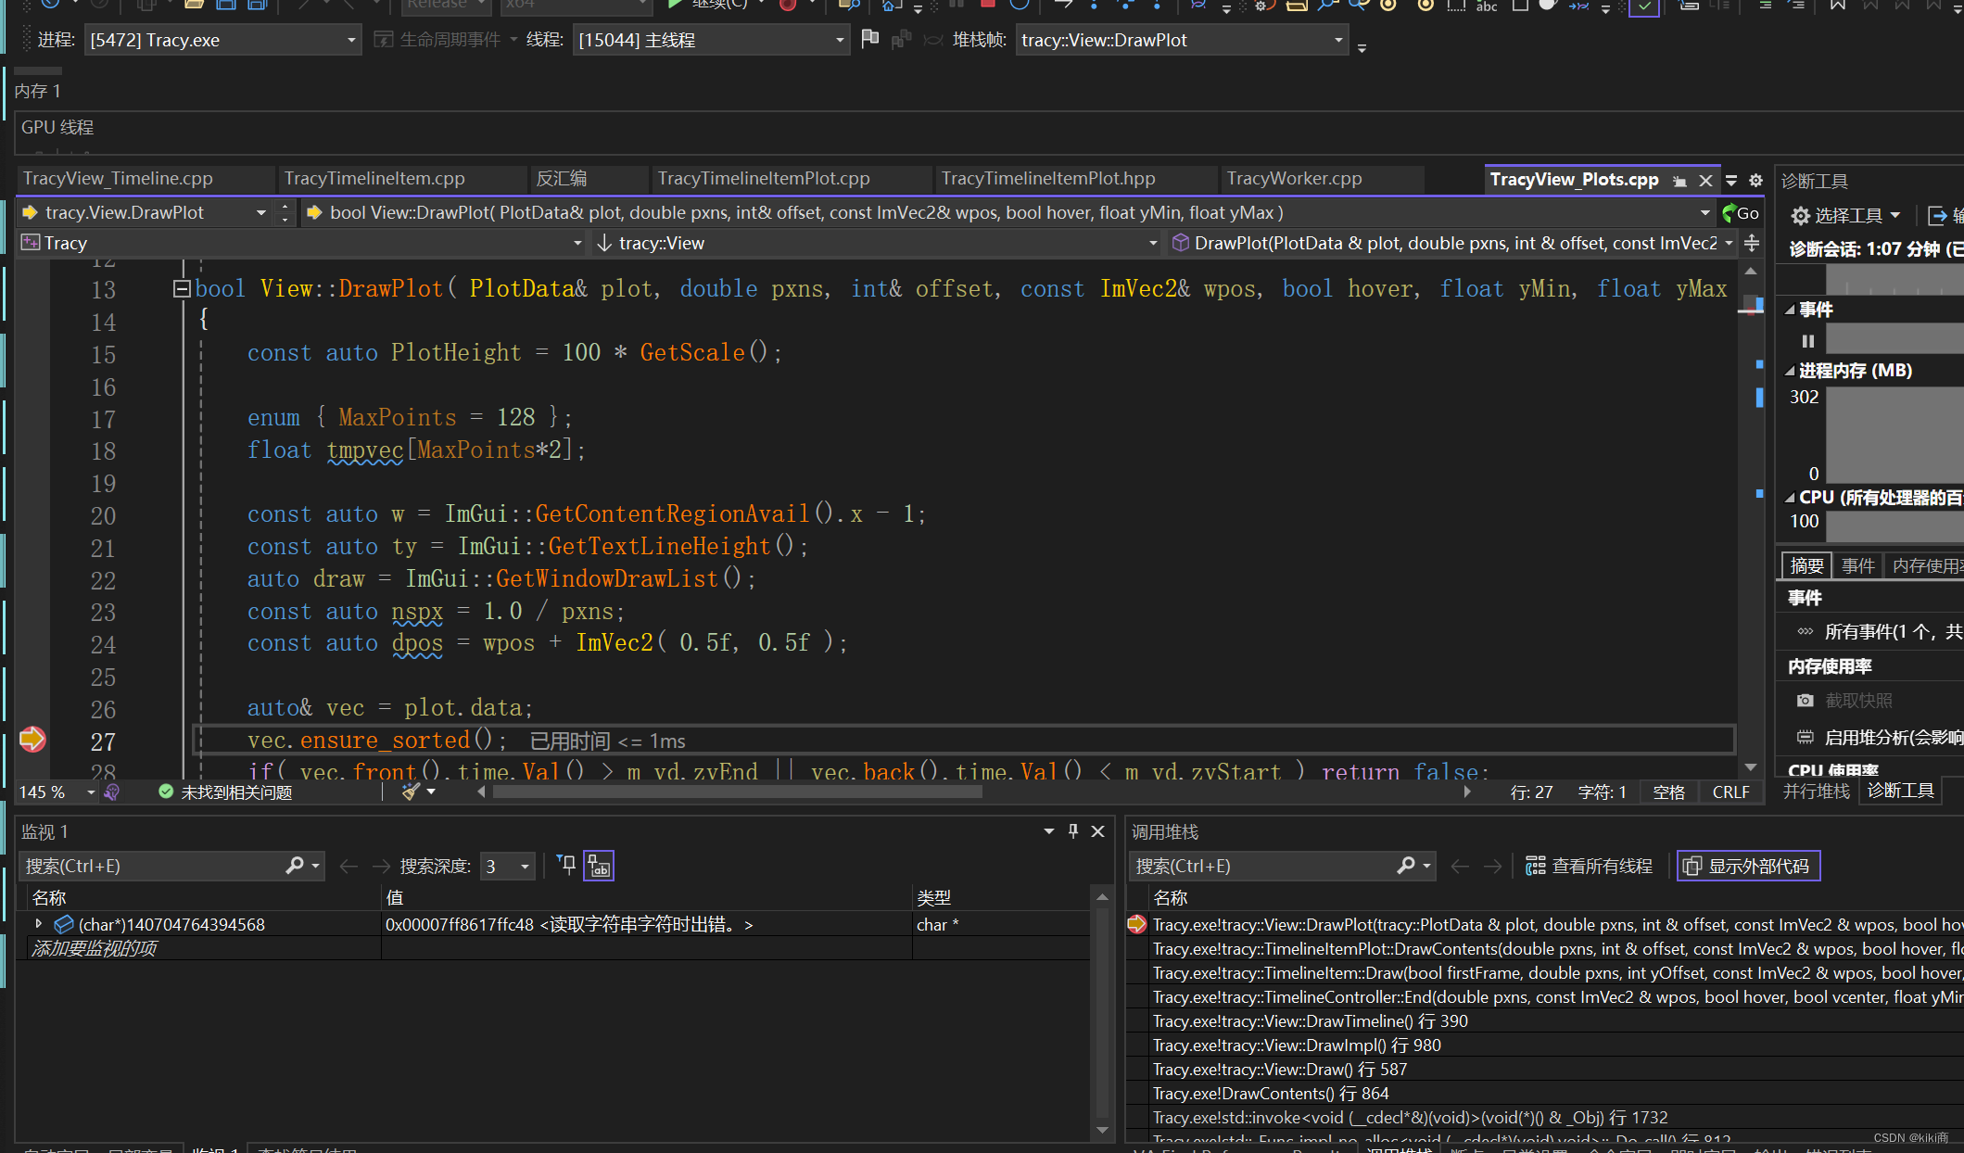The width and height of the screenshot is (1964, 1153).
Task: Click the 启用堆分析 heap profiling link
Action: 1892,738
